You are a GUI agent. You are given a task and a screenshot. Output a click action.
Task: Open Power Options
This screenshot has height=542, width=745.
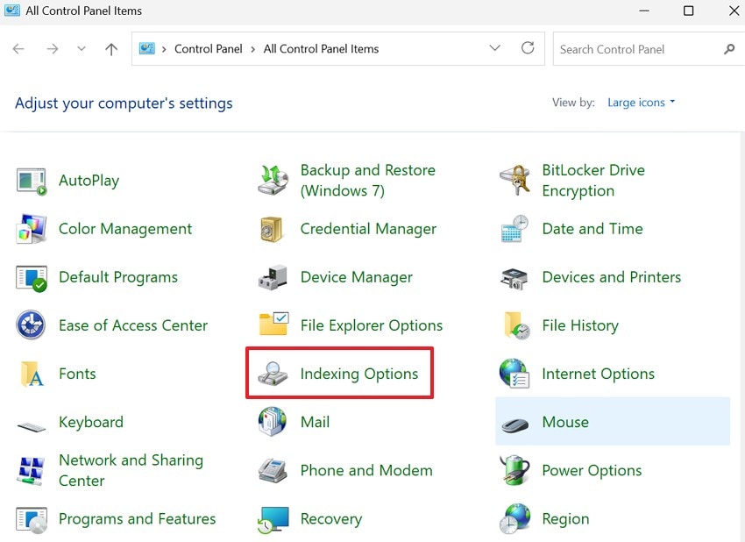pos(592,470)
